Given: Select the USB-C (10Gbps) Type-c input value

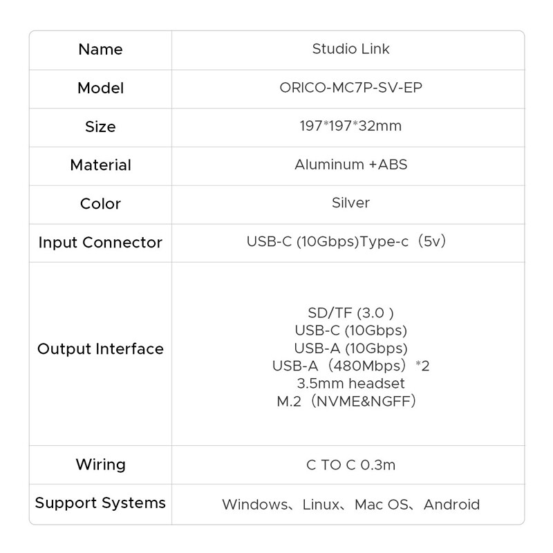Looking at the screenshot, I should 350,242.
